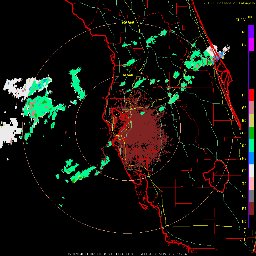The image size is (256, 256).
Task: Click the GC gray legend swatch
Action: point(251,196)
